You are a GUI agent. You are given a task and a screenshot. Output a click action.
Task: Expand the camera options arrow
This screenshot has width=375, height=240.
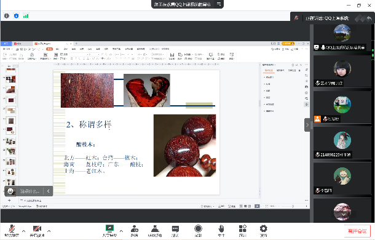(x=49, y=231)
